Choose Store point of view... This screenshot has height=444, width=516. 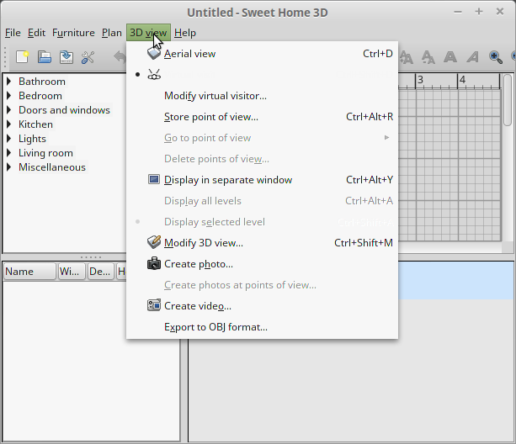[x=262, y=117]
